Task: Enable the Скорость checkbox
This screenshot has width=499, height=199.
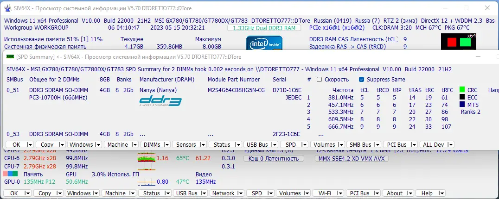Action: click(319, 79)
